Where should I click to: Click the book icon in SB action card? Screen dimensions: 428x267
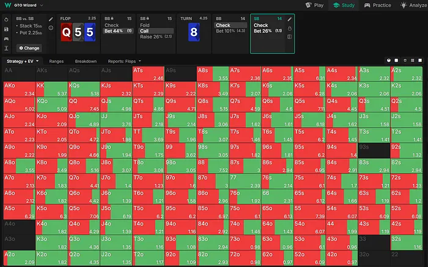(x=289, y=37)
